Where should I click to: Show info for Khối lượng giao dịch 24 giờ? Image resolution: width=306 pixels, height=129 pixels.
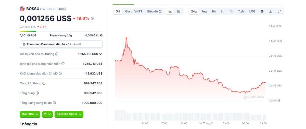pyautogui.click(x=60, y=73)
